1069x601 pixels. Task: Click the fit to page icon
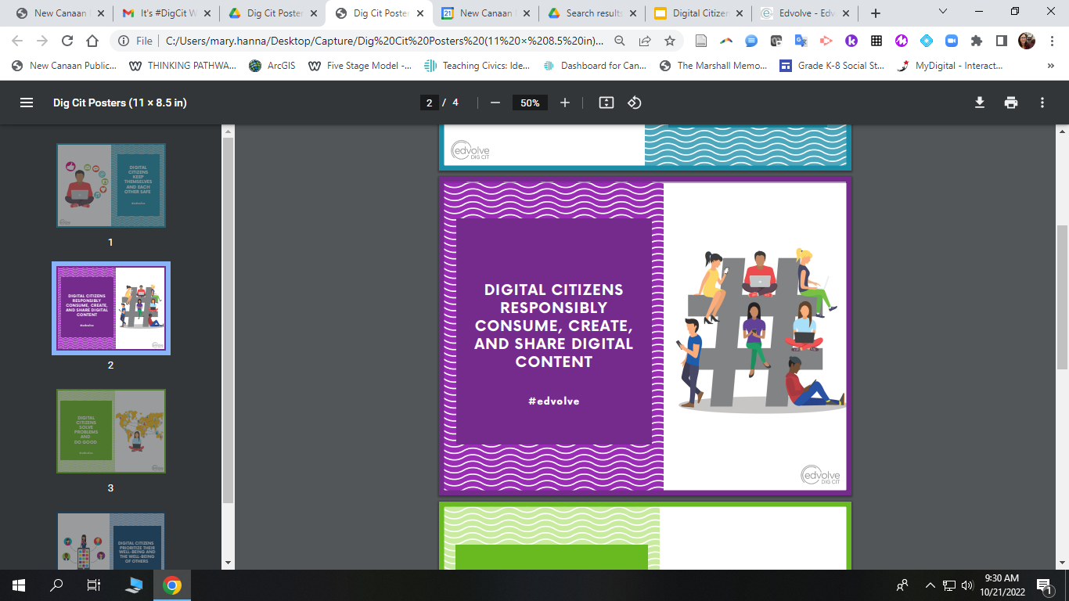(x=606, y=103)
